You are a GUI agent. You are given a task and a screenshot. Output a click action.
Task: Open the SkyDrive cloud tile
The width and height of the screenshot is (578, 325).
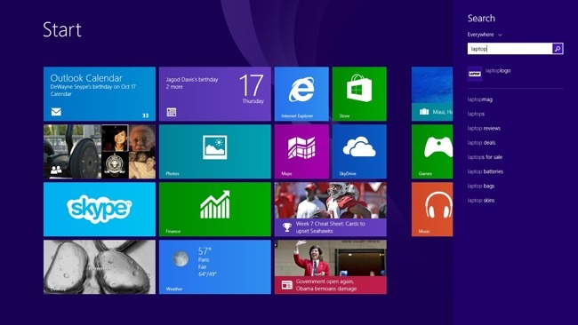coord(359,152)
